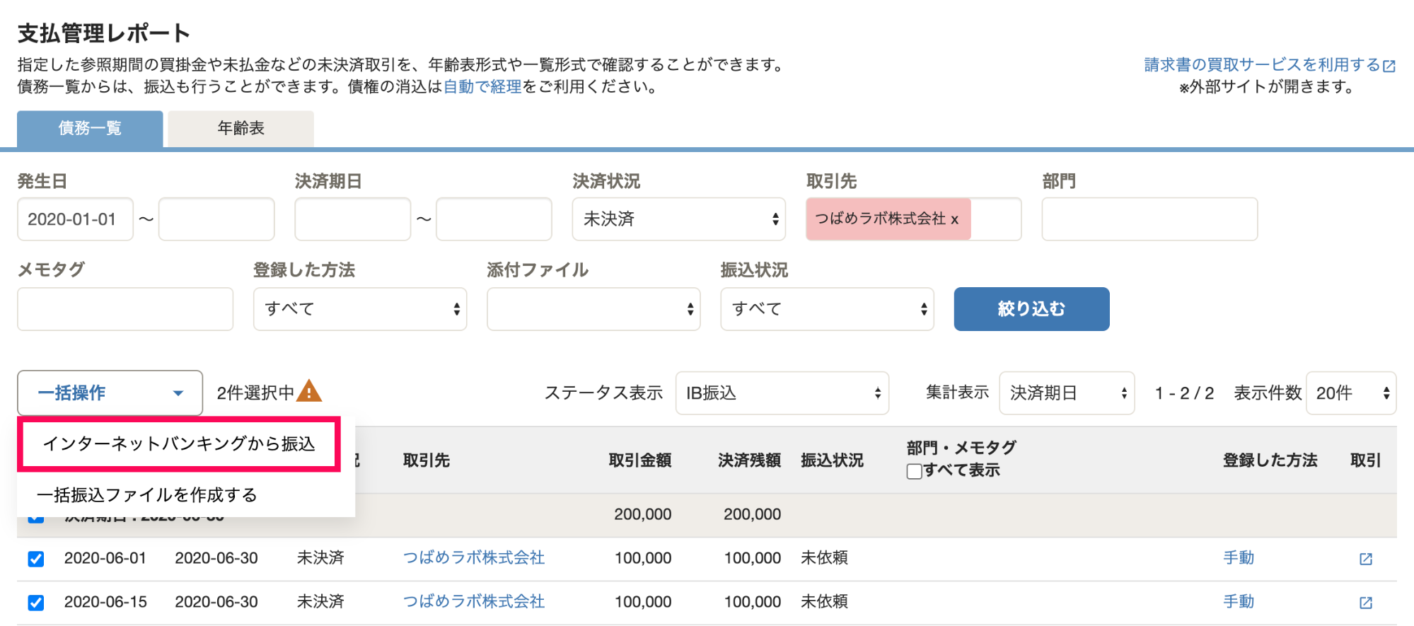Open the ステータス表示 dropdown showing IB振込
Image resolution: width=1414 pixels, height=626 pixels.
point(782,393)
